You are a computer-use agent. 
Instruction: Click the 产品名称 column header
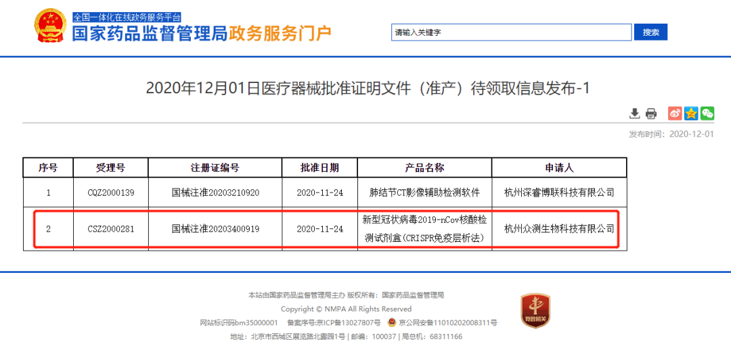click(x=424, y=168)
